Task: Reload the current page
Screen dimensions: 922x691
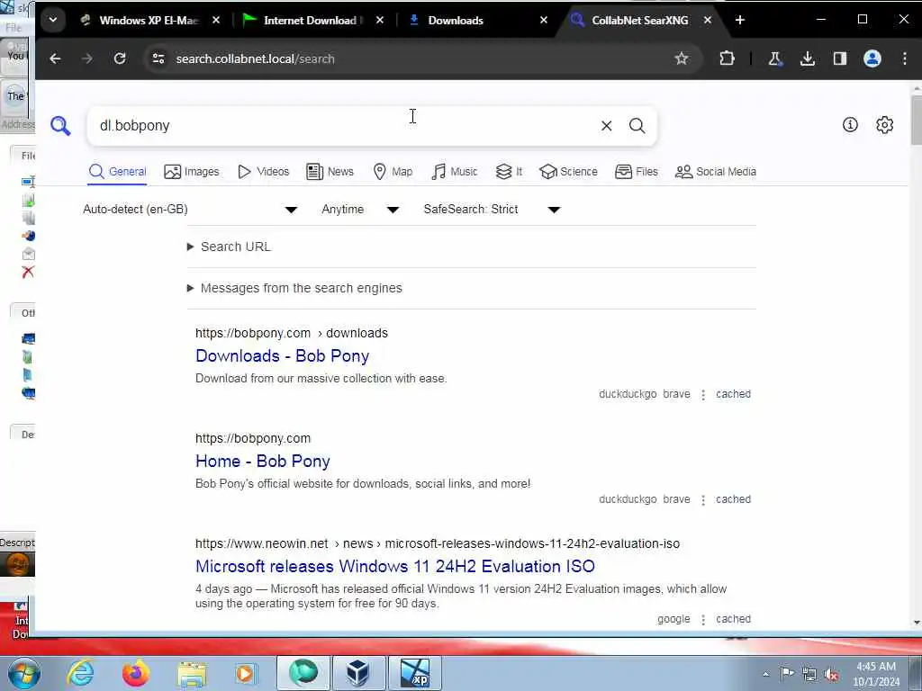Action: click(120, 58)
